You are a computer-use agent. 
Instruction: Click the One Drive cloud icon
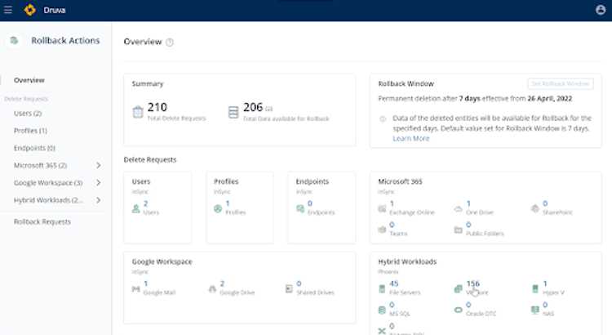[x=459, y=209]
